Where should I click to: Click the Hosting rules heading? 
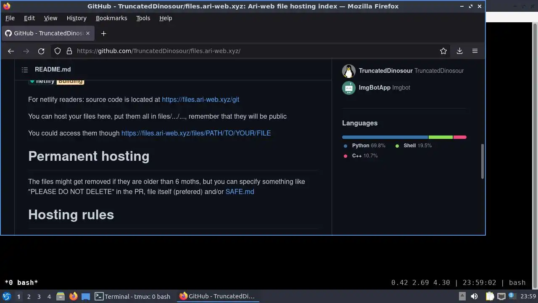(x=71, y=215)
